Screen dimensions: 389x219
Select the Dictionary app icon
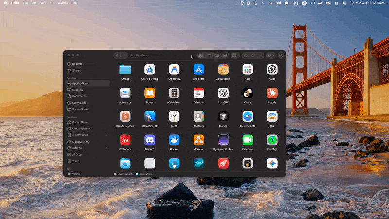tap(125, 140)
